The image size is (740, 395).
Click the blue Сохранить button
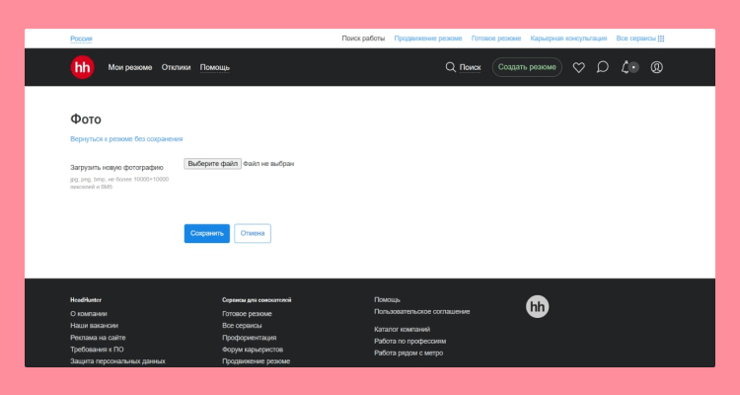[206, 233]
